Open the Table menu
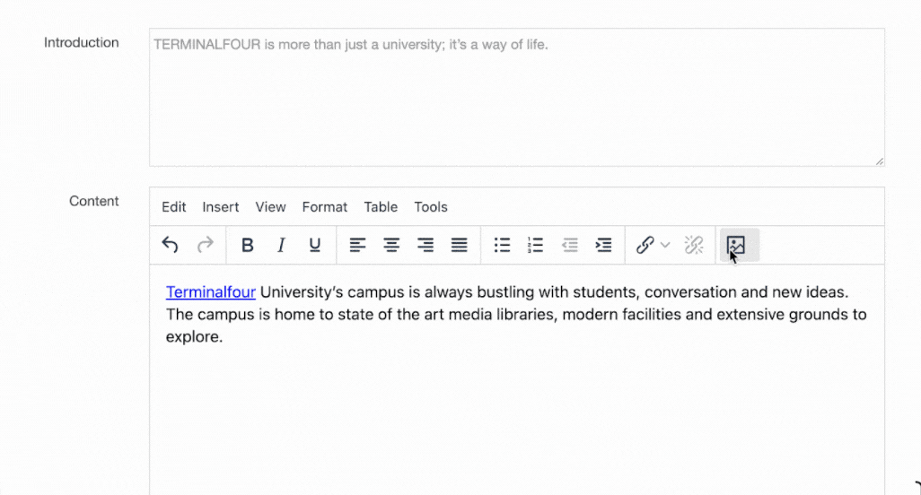921x495 pixels. [381, 207]
